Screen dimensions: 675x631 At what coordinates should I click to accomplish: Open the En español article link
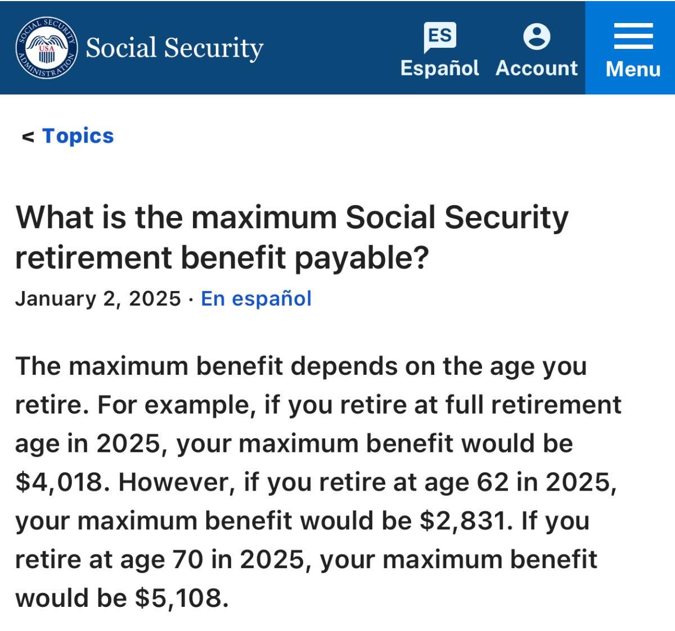point(256,298)
